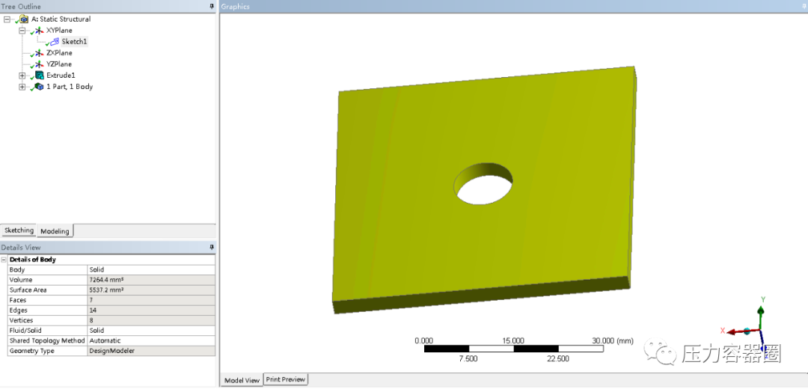The height and width of the screenshot is (389, 808).
Task: Select Sketch1 in the tree outline
Action: tap(74, 42)
